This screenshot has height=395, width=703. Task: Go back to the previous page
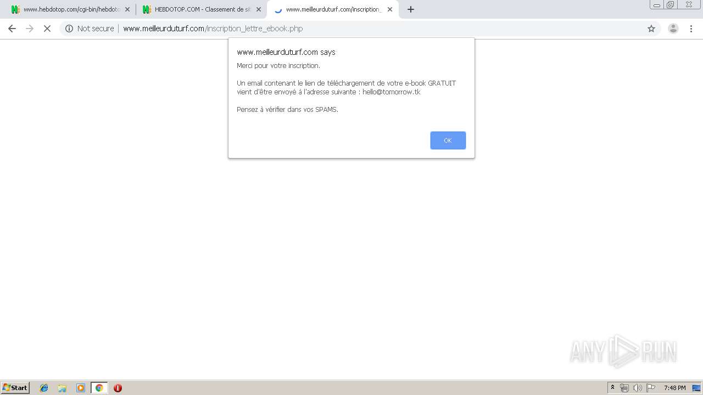tap(12, 29)
